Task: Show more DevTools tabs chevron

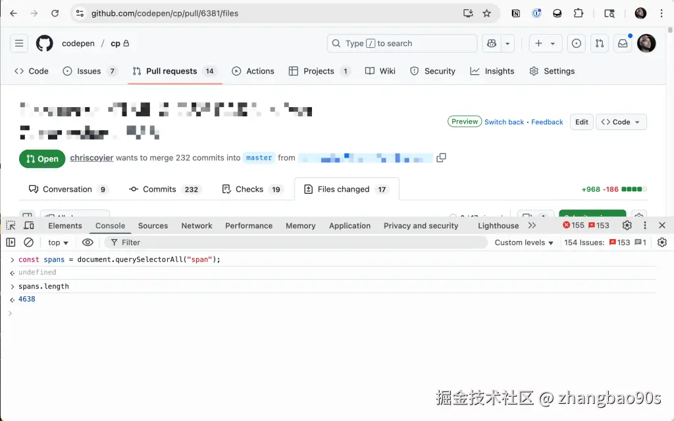Action: coord(532,225)
